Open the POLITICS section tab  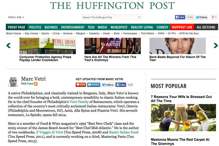click(x=35, y=27)
